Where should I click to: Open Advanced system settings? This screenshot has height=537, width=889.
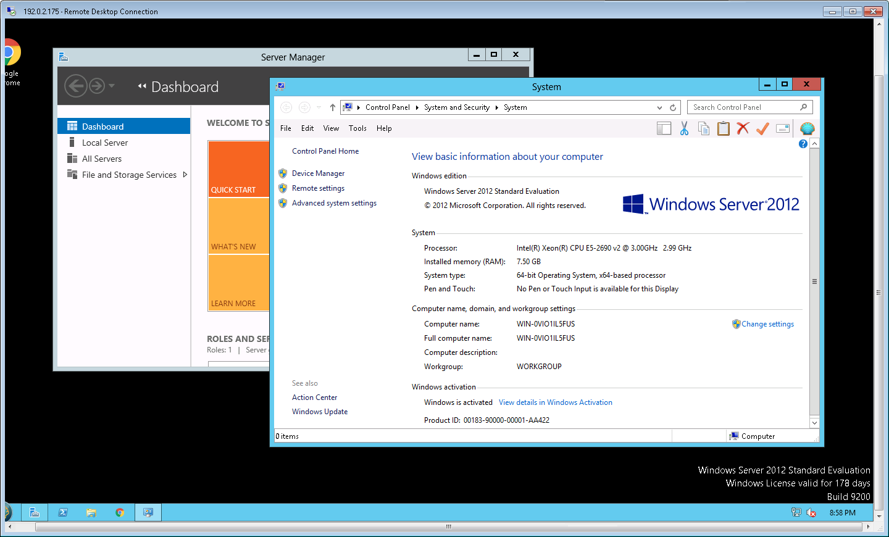334,203
